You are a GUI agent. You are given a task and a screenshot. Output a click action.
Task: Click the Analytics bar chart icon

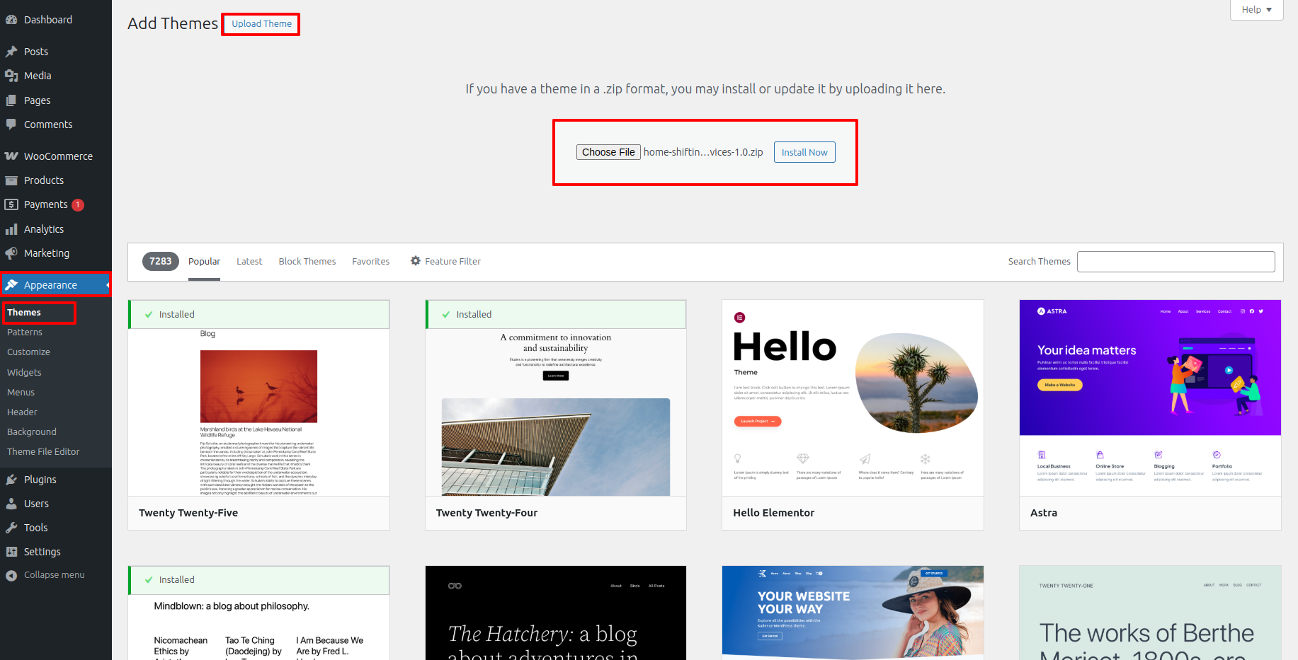tap(11, 229)
